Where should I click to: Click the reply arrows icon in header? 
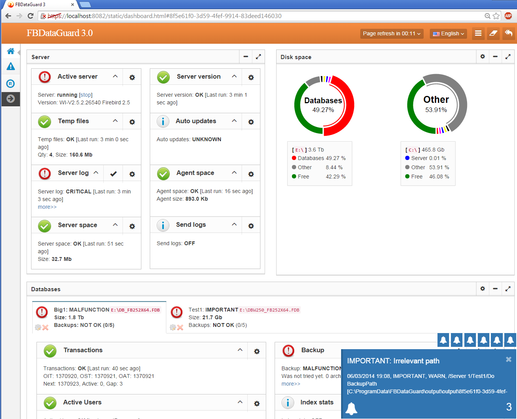[x=509, y=33]
